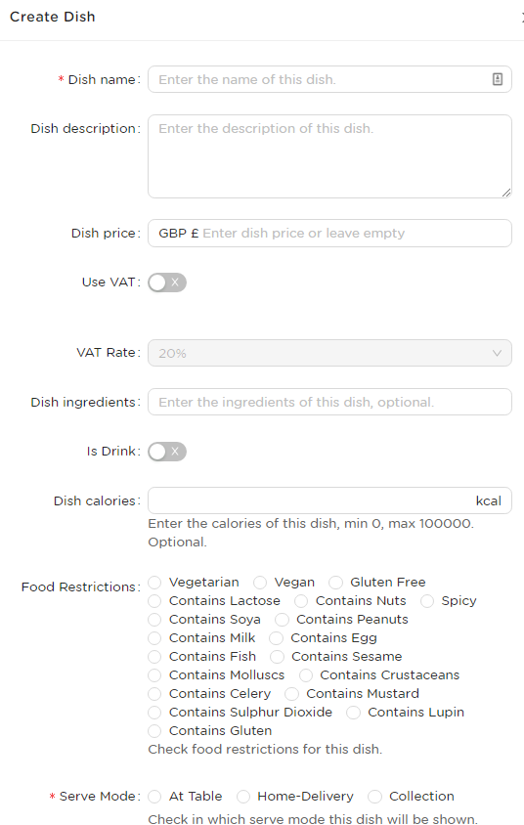The image size is (524, 825).
Task: Toggle the Is Drink switch
Action: pyautogui.click(x=167, y=452)
